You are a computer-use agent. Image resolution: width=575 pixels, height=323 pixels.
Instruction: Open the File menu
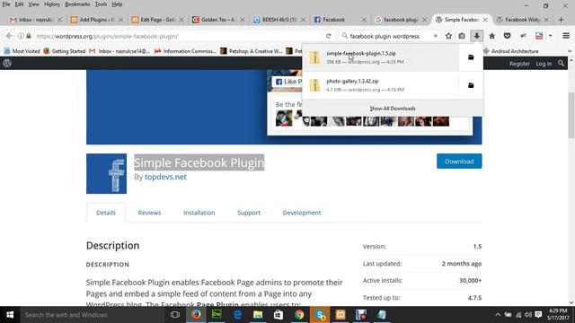6,4
